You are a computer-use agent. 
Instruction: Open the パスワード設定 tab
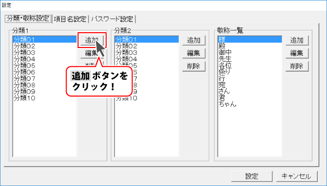tap(112, 19)
